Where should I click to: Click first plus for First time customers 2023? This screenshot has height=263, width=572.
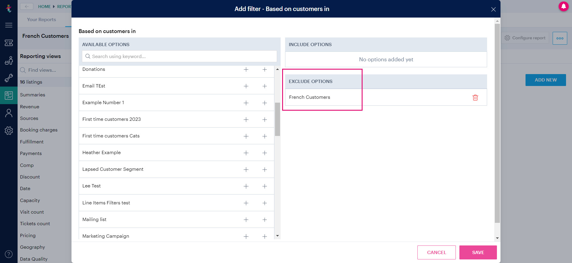(x=246, y=119)
